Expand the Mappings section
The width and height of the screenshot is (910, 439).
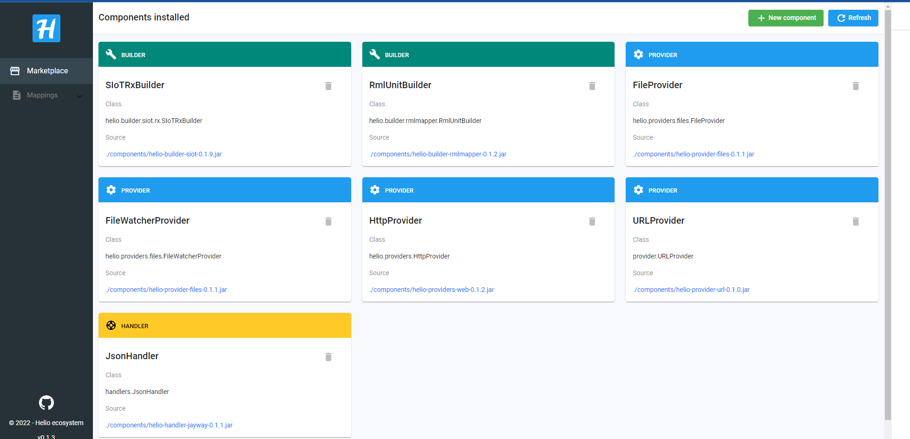79,96
